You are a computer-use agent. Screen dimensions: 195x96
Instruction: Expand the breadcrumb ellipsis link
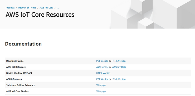[58, 8]
